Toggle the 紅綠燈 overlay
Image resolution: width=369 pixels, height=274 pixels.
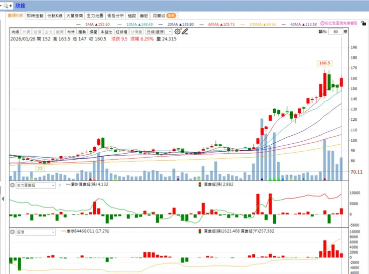122,32
